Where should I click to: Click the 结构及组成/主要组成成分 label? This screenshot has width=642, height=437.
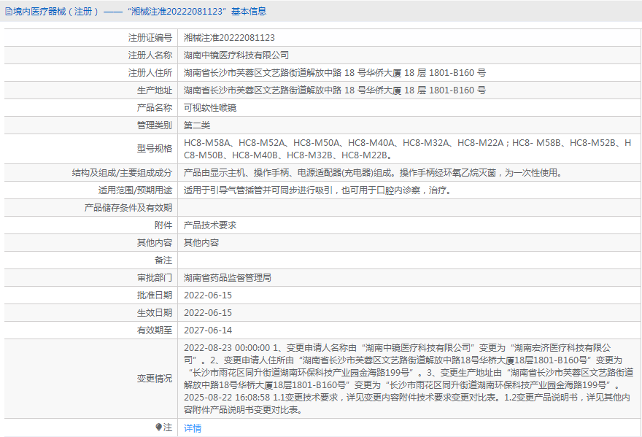(122, 172)
